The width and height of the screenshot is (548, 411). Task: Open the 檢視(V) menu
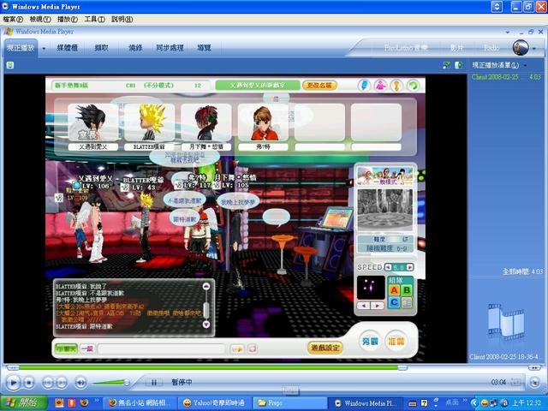(40, 19)
